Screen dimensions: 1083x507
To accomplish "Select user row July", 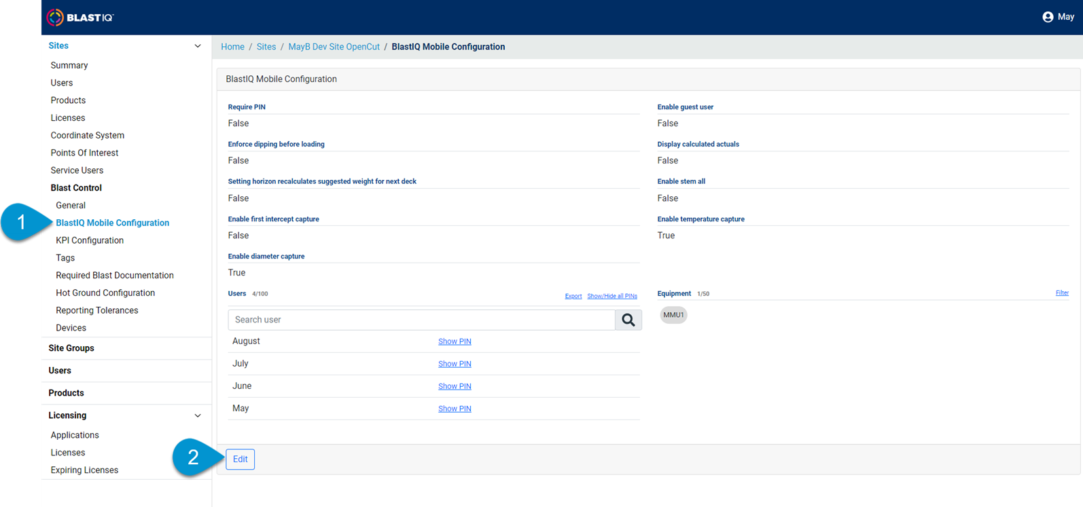I will point(434,364).
